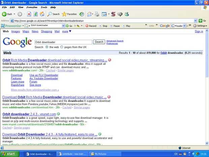The width and height of the screenshot is (209, 157).
Task: Click green rating icon beside Softpedia result
Action: pos(100,134)
